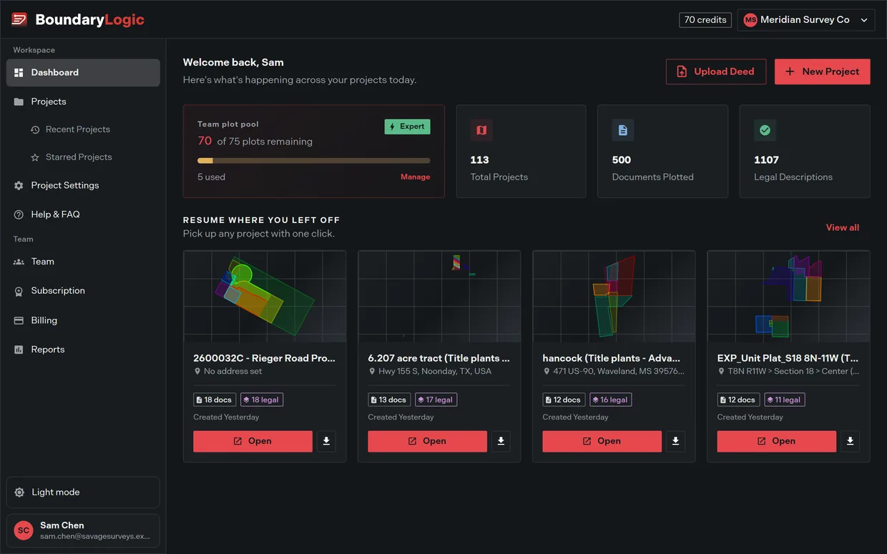Click the Team people icon

click(x=19, y=262)
